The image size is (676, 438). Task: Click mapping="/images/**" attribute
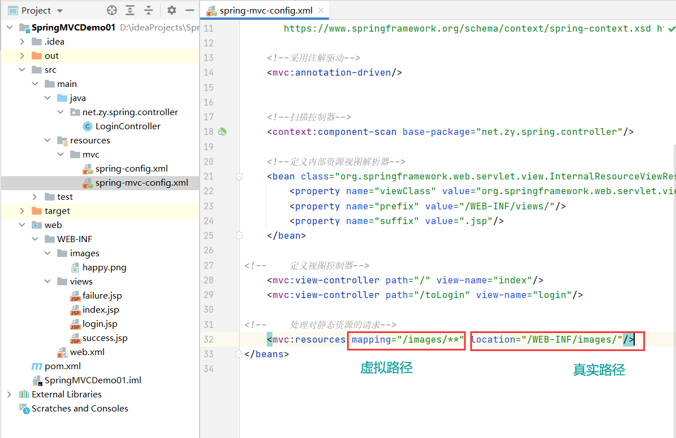tap(408, 339)
